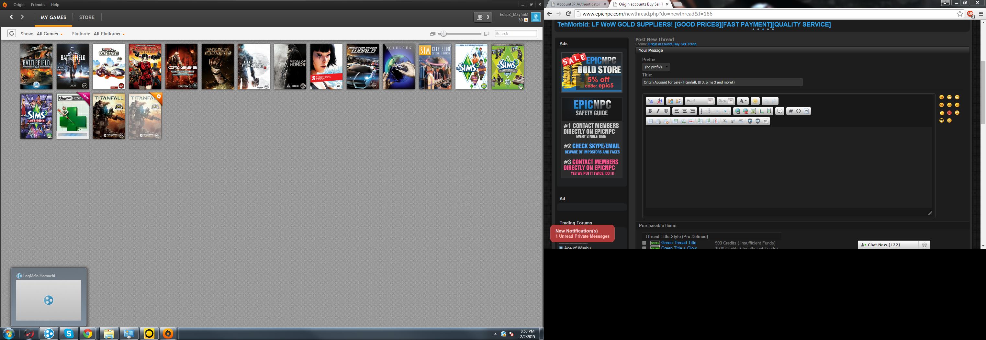Image resolution: width=986 pixels, height=340 pixels.
Task: Toggle italic formatting in message editor
Action: pos(658,111)
